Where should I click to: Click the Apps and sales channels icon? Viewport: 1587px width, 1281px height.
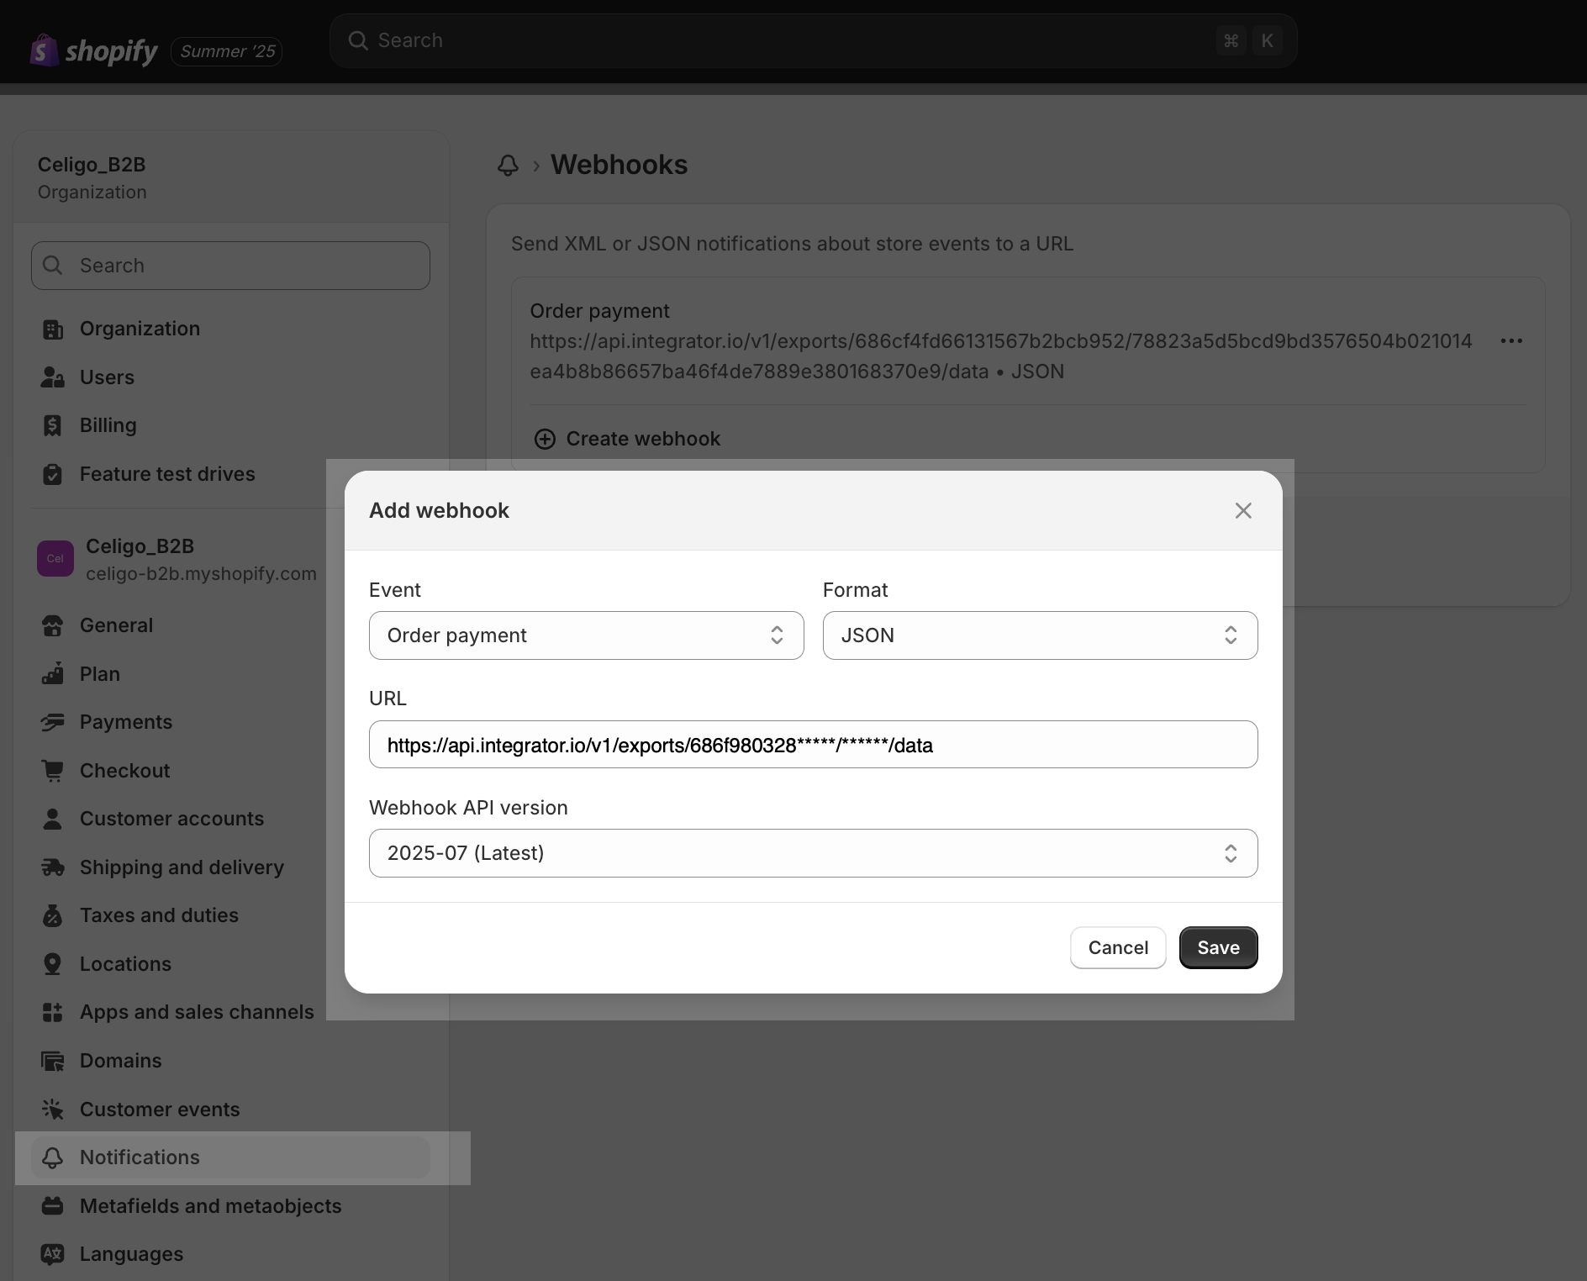[53, 1012]
